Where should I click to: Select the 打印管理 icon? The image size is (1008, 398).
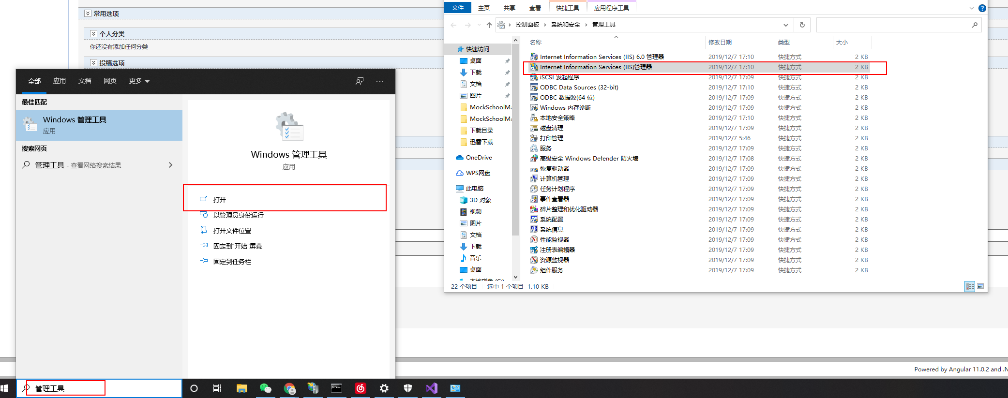click(534, 138)
